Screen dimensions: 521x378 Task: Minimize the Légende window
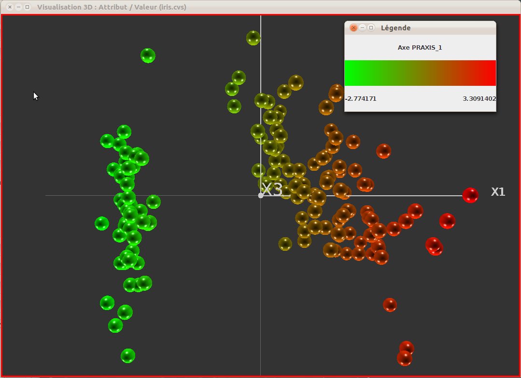(363, 27)
